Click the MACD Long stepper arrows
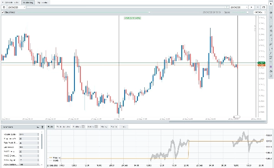Screen dimensions: 274x168 tap(38, 152)
